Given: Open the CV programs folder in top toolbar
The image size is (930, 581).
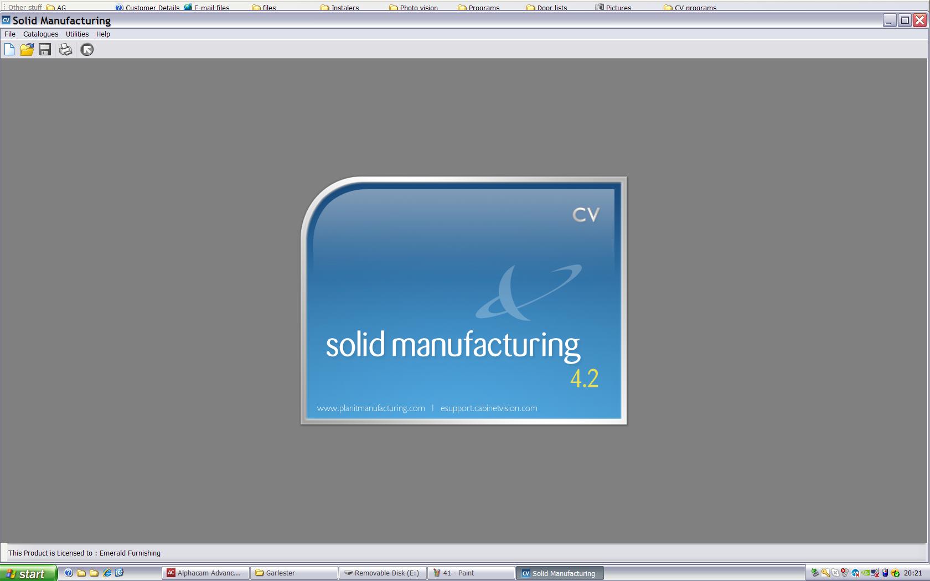Looking at the screenshot, I should (x=690, y=8).
